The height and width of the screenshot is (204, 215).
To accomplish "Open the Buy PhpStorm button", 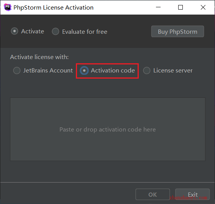I will click(x=177, y=31).
